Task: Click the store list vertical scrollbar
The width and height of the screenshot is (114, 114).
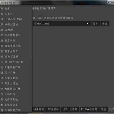Action: point(32,31)
